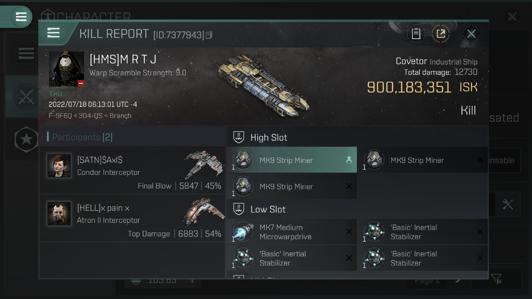Open the main menu in the top-left corner
The height and width of the screenshot is (299, 532).
coord(21,17)
